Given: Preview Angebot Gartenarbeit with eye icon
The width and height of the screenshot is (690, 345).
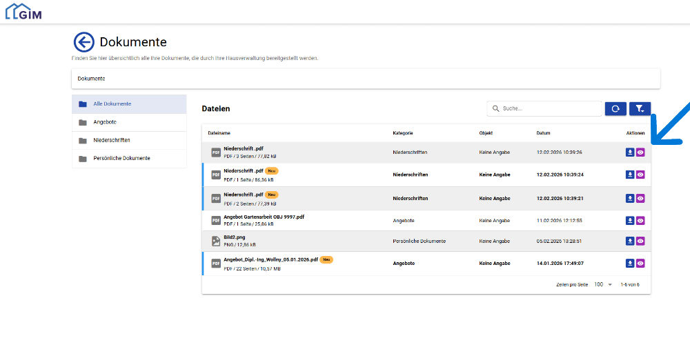Looking at the screenshot, I should click(640, 220).
